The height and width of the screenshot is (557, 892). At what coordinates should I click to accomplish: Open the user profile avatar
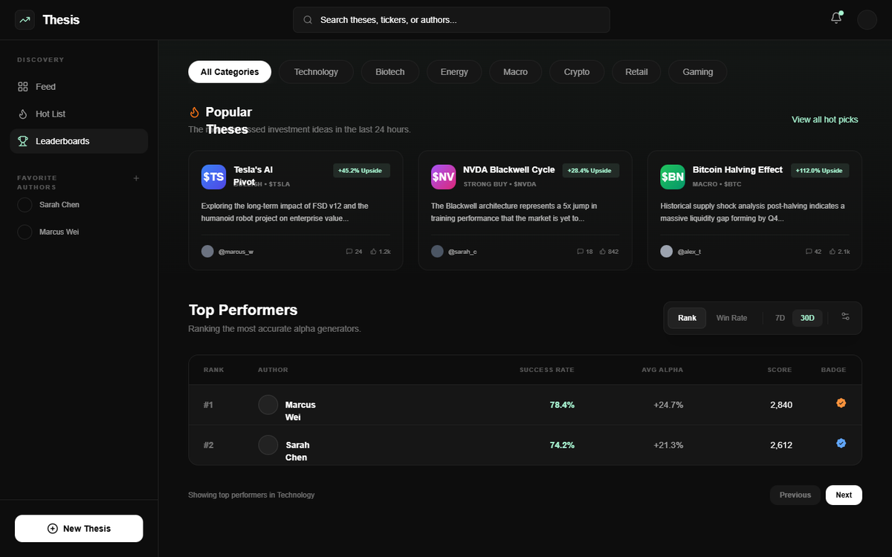(867, 19)
